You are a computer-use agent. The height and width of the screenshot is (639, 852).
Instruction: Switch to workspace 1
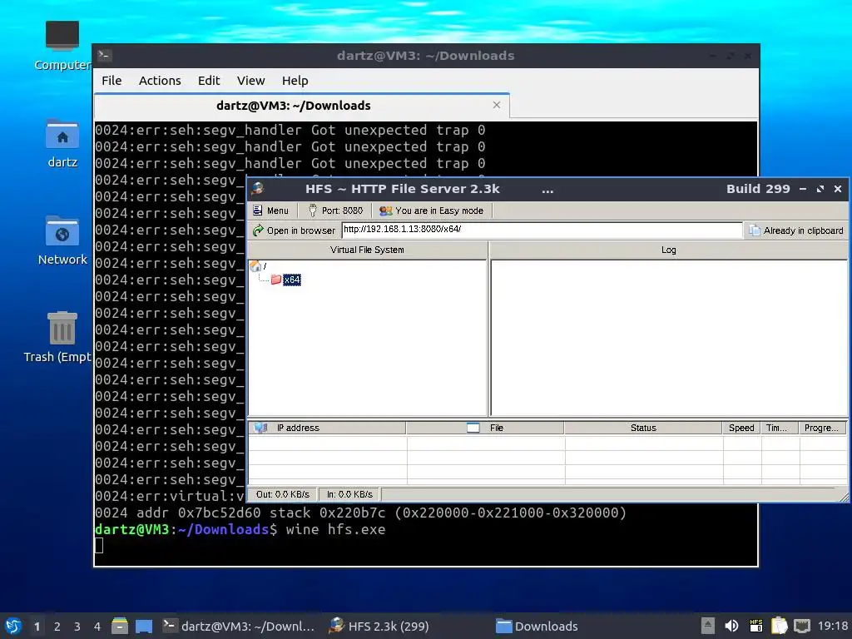pyautogui.click(x=37, y=627)
